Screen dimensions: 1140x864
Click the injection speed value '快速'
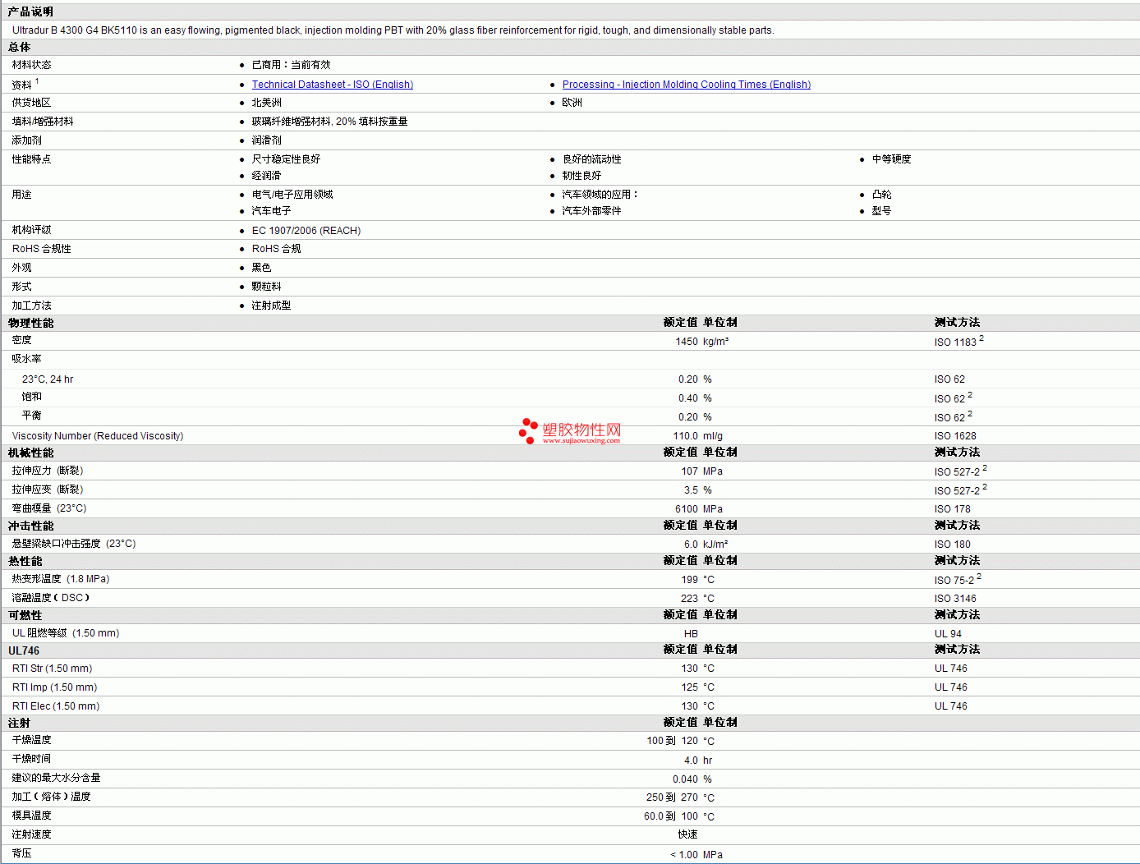coord(687,834)
